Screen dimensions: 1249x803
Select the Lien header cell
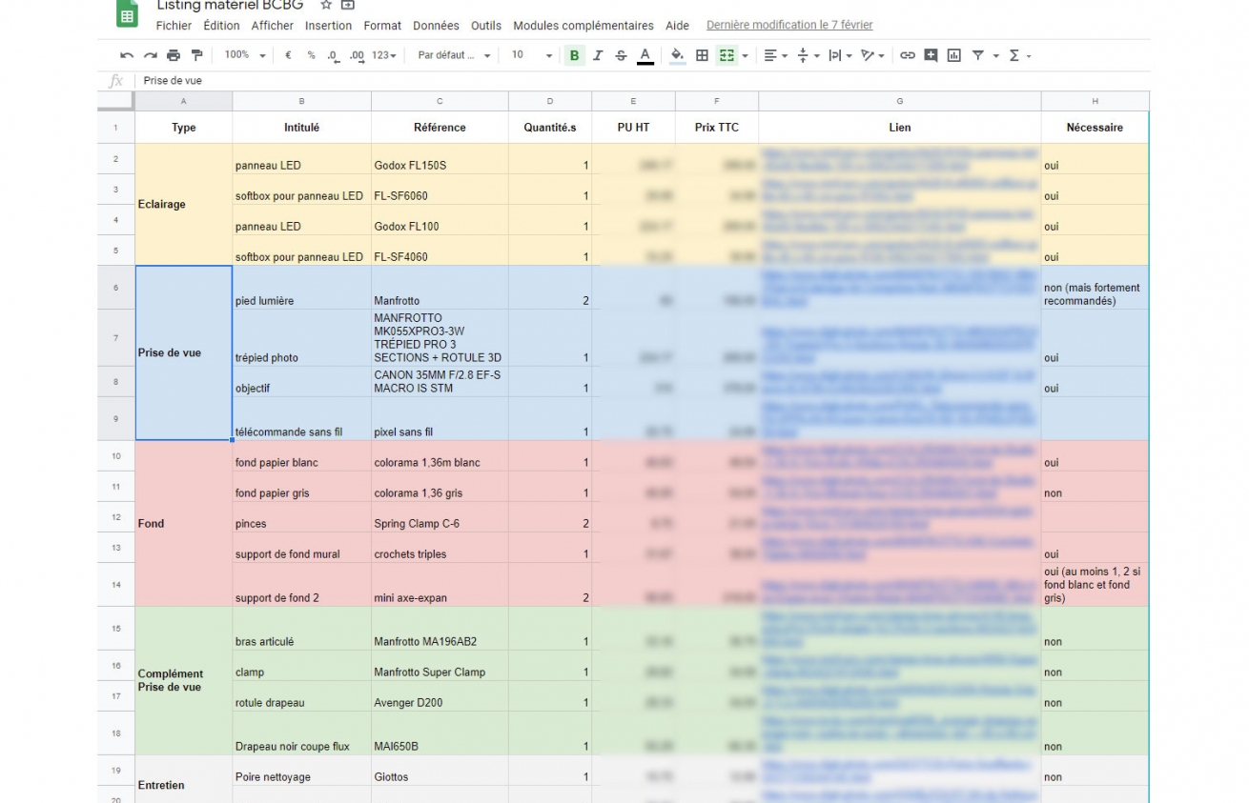(900, 128)
